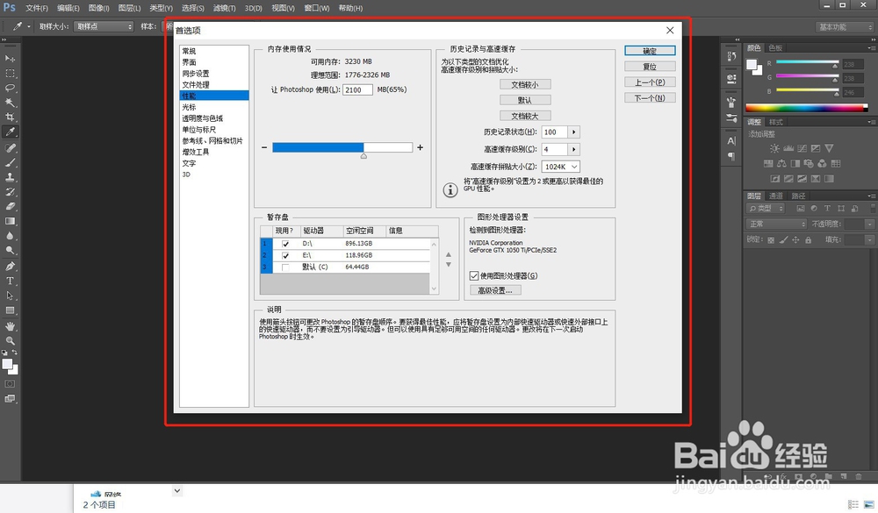Click the memory usage slider bar
Viewport: 878px width, 513px height.
click(x=342, y=147)
